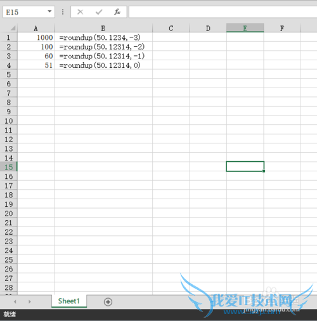317x321 pixels.
Task: Click the next sheet navigation arrow
Action: pyautogui.click(x=30, y=301)
